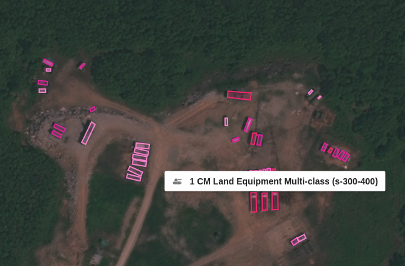Select the topmost box in the stacked pink group
Screen dimensions: 405x266
[x=142, y=146]
